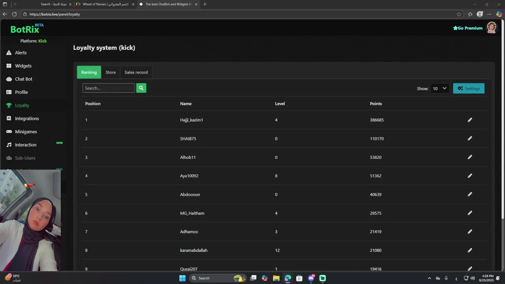Open the user avatar menu

pyautogui.click(x=491, y=28)
